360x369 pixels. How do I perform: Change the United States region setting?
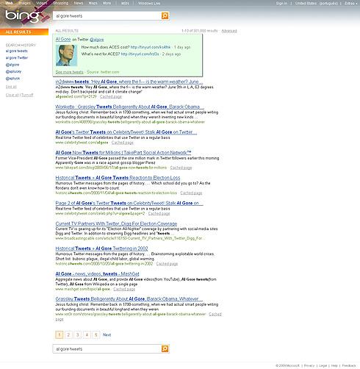(x=316, y=3)
